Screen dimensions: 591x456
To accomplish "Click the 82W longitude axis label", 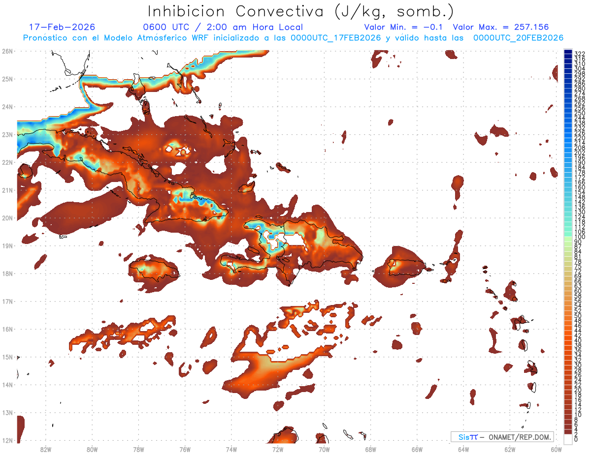I will click(45, 449).
